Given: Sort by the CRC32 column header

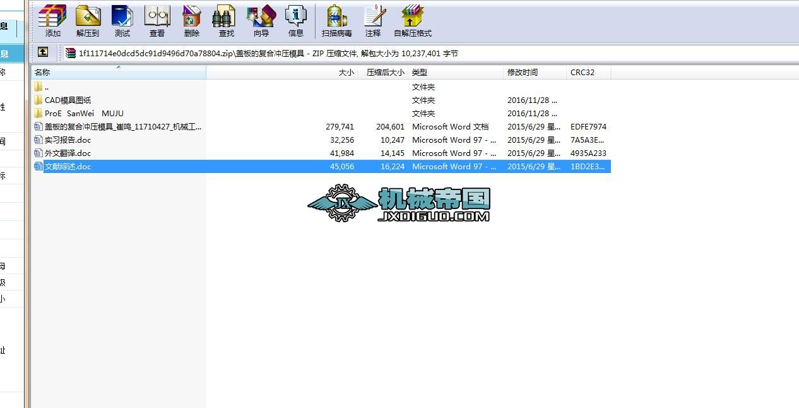Looking at the screenshot, I should pyautogui.click(x=589, y=72).
